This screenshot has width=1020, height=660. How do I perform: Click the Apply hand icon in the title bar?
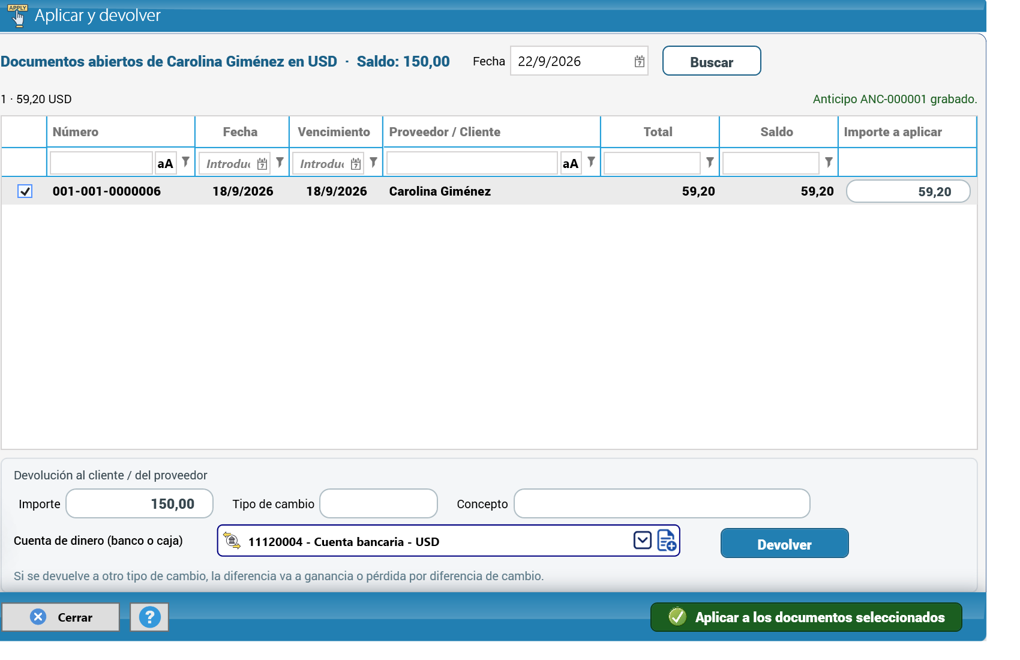click(x=18, y=15)
